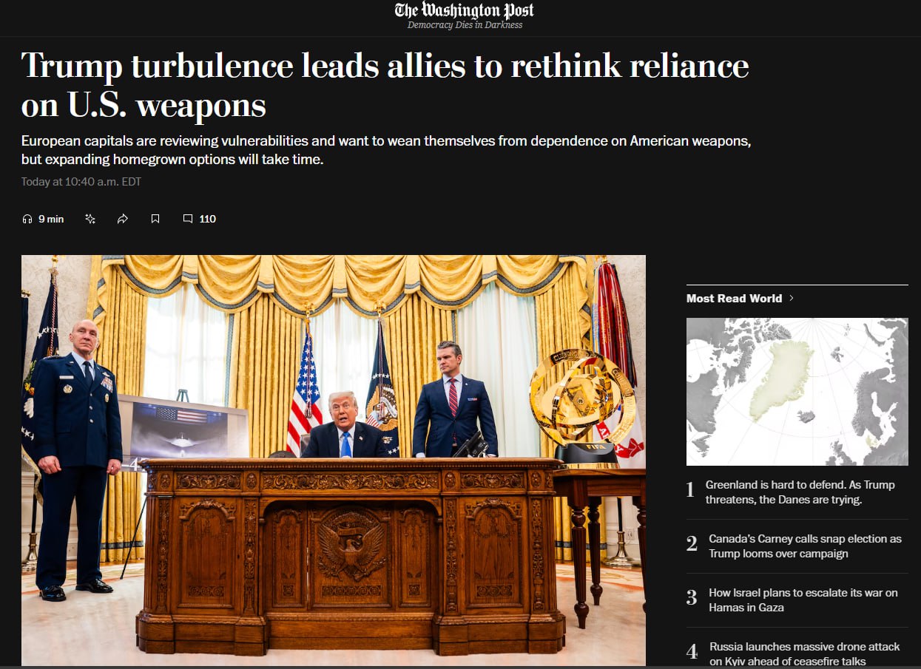The image size is (921, 669).
Task: Open comments via the speech bubble icon
Action: point(188,219)
